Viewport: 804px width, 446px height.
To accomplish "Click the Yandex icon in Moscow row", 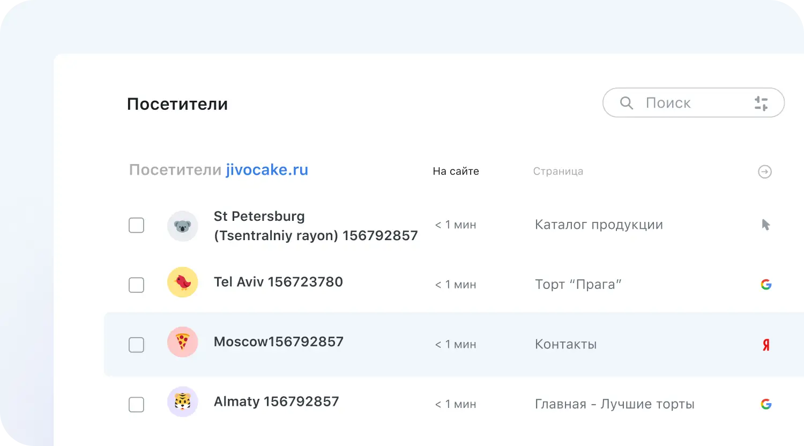I will coord(766,345).
